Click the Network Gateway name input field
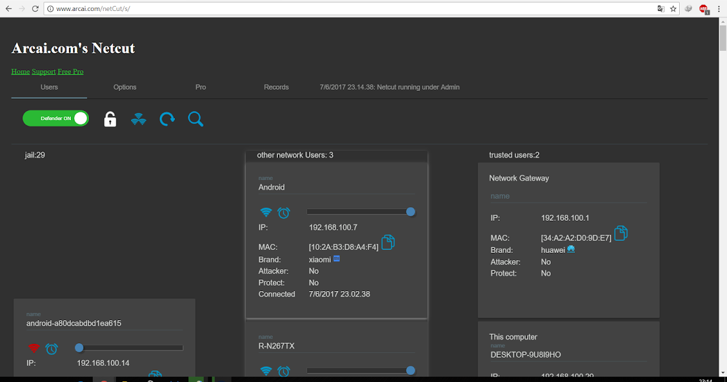This screenshot has height=382, width=727. click(569, 196)
